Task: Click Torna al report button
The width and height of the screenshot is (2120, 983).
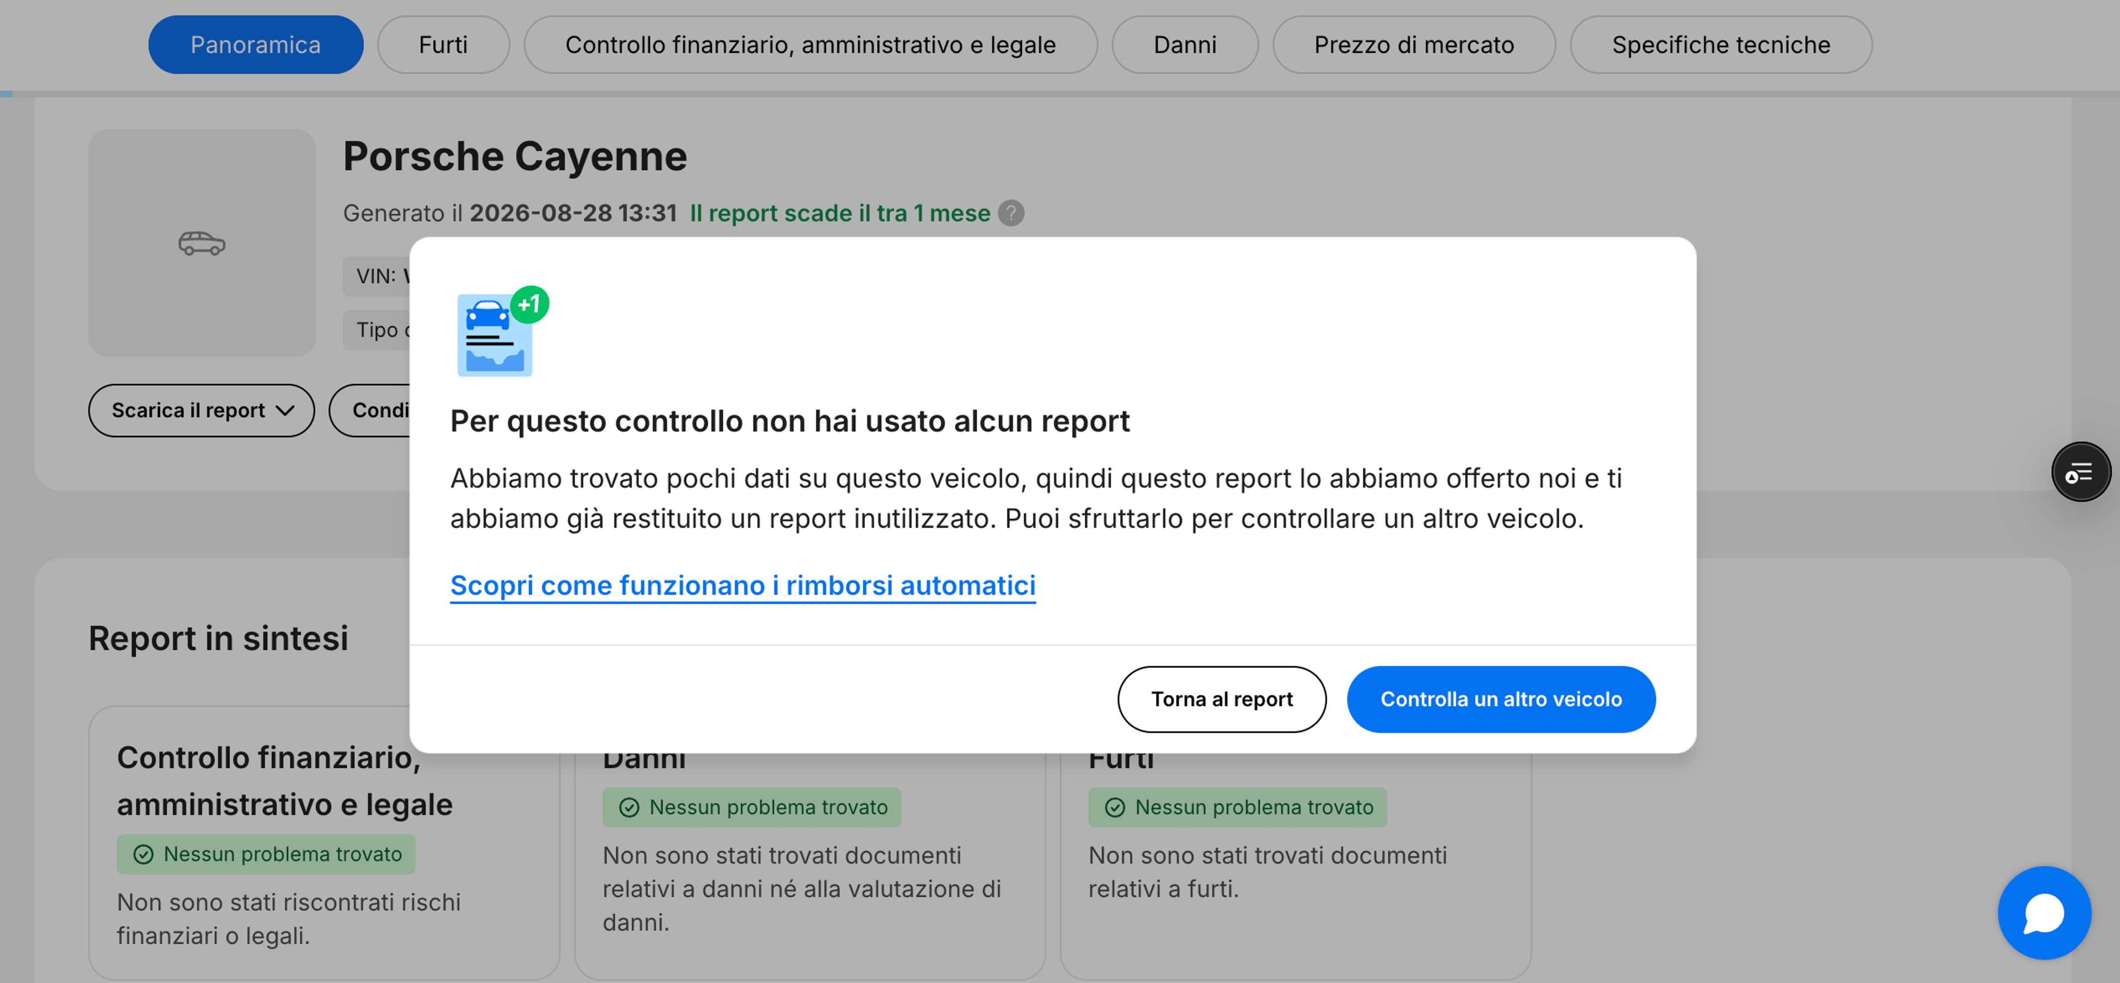Action: [x=1221, y=699]
